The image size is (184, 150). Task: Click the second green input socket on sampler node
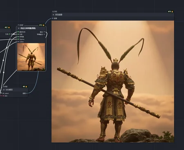pyautogui.click(x=18, y=35)
